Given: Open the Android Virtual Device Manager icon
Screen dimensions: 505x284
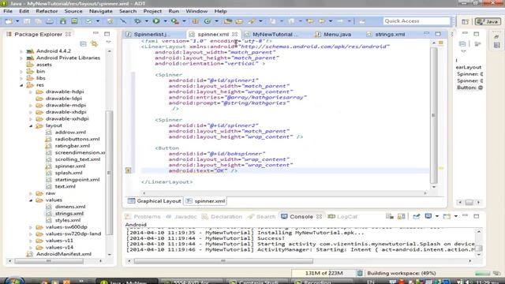Looking at the screenshot, I should click(74, 21).
